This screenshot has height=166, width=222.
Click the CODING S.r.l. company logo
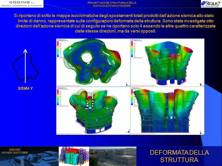[22, 4]
